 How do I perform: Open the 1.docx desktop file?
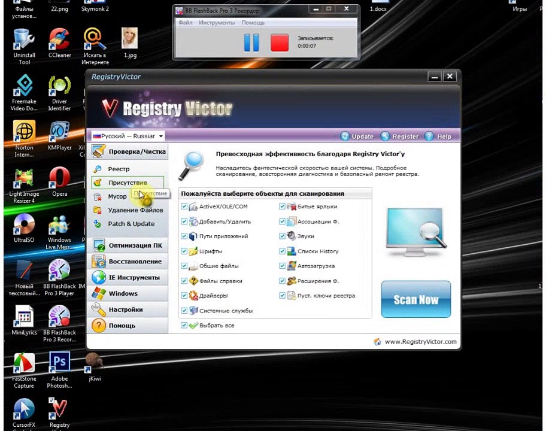tap(378, 6)
